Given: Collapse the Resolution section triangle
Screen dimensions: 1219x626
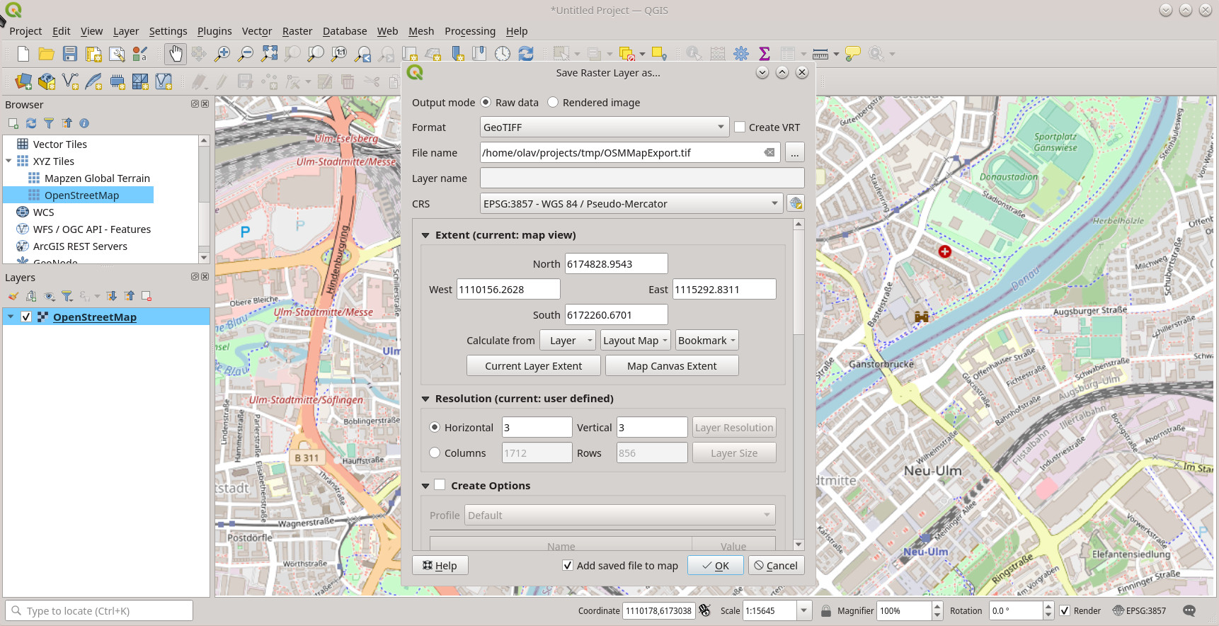Looking at the screenshot, I should click(x=425, y=399).
